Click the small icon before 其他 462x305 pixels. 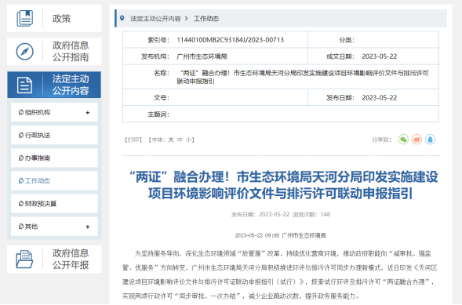pyautogui.click(x=21, y=227)
